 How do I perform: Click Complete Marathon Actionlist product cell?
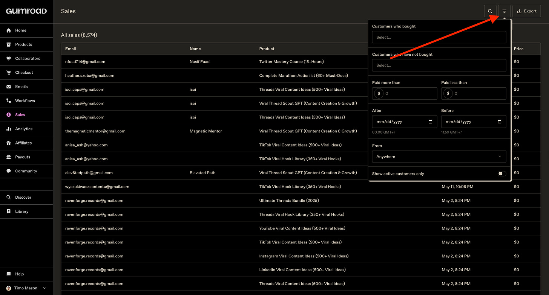point(304,76)
